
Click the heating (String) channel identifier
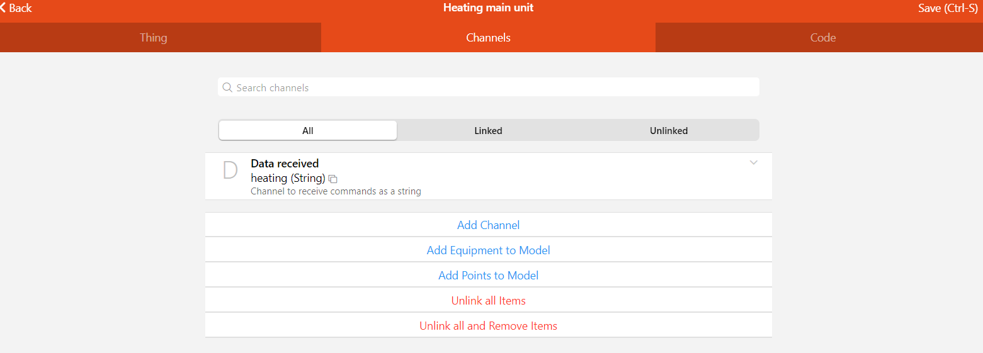[288, 178]
